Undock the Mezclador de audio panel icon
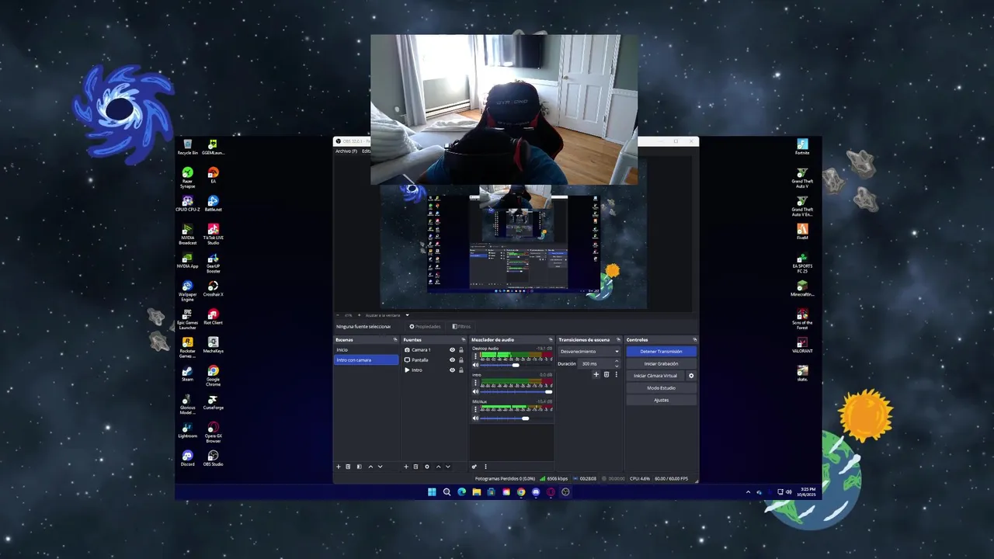 point(551,340)
